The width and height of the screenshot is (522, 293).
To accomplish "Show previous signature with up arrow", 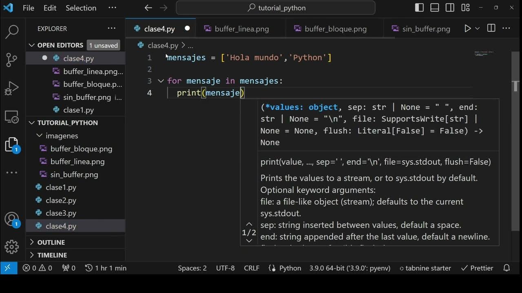I will point(249,224).
